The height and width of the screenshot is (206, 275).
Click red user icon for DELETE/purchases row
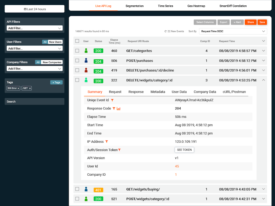[x=86, y=70]
